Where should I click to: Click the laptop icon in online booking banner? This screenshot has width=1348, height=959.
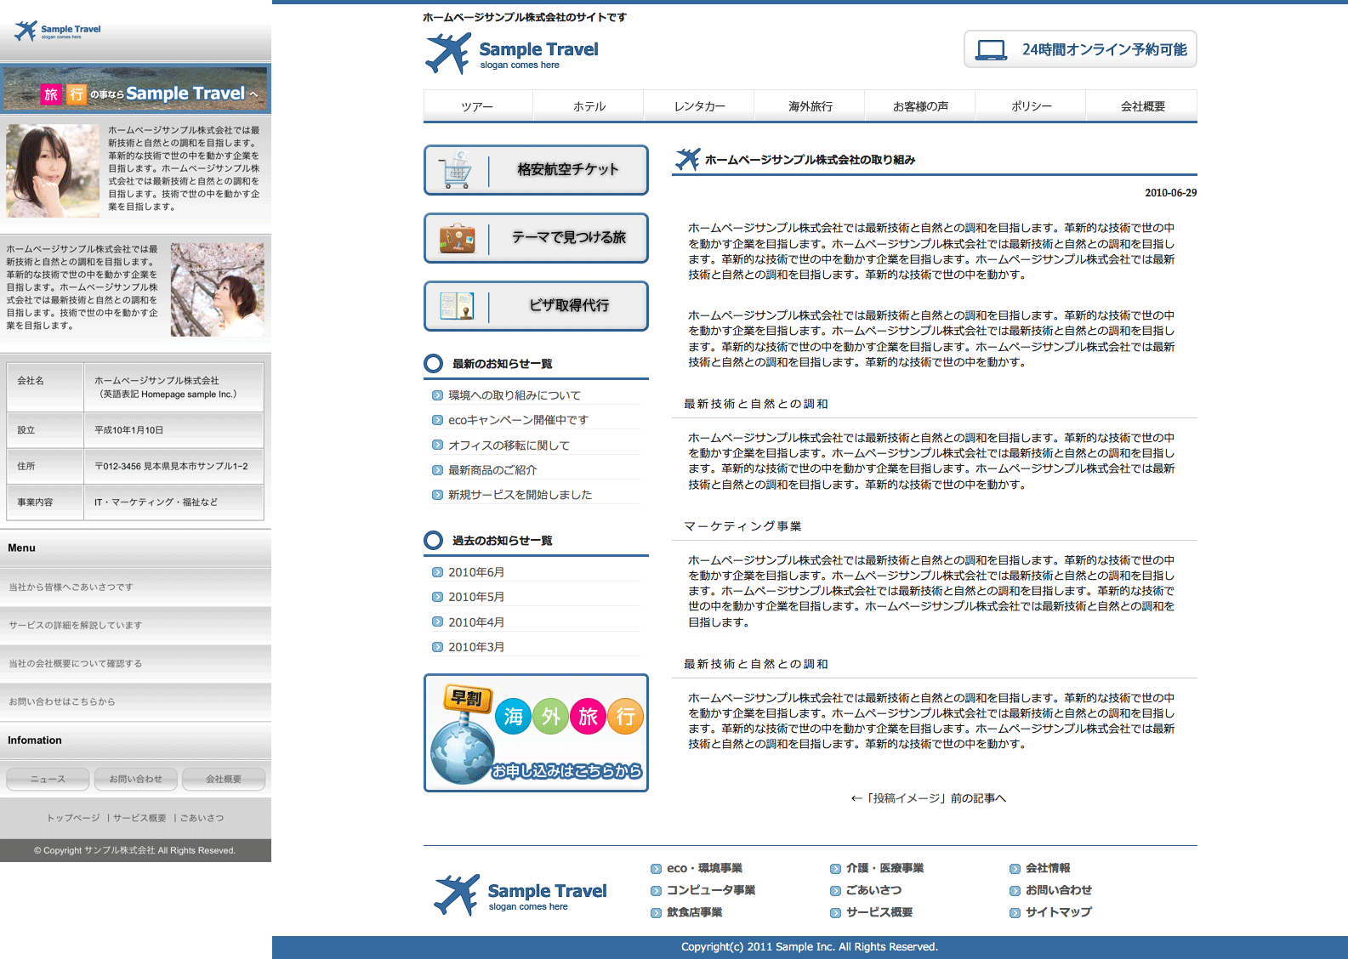(991, 50)
